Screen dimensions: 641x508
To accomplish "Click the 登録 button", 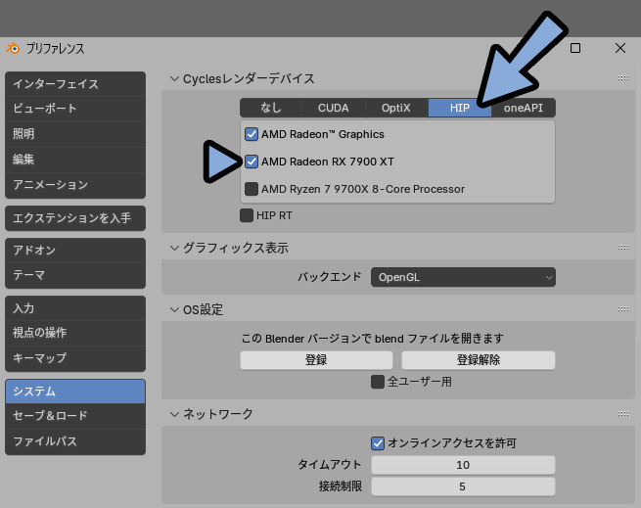I will [x=316, y=360].
